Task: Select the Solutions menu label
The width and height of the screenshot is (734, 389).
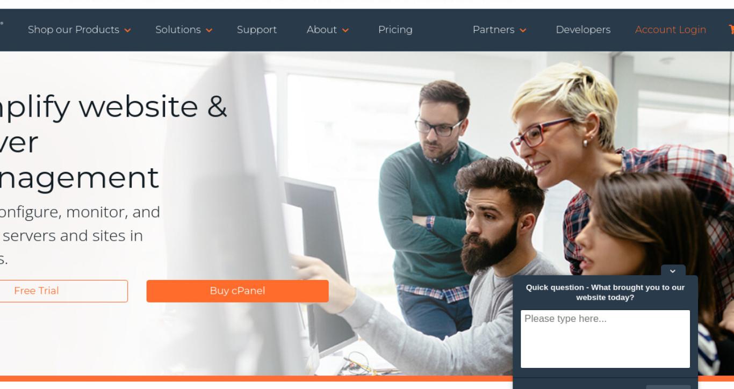Action: 178,30
